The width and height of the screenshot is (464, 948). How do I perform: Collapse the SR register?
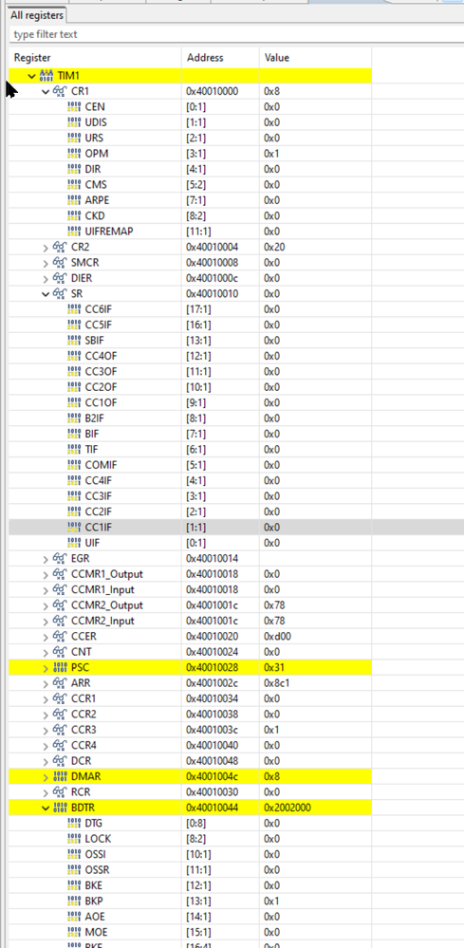coord(46,294)
